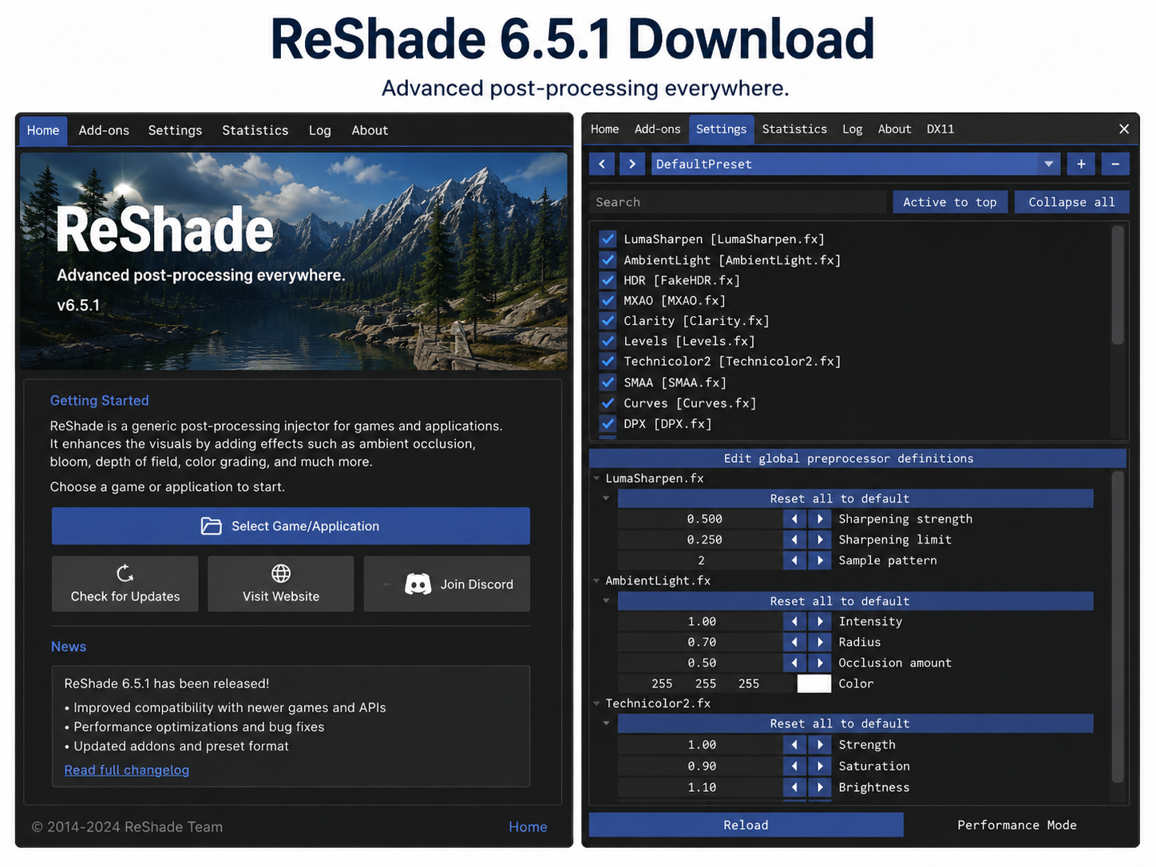Increase Radius value with right arrow
Viewport: 1156px width, 867px height.
point(820,642)
